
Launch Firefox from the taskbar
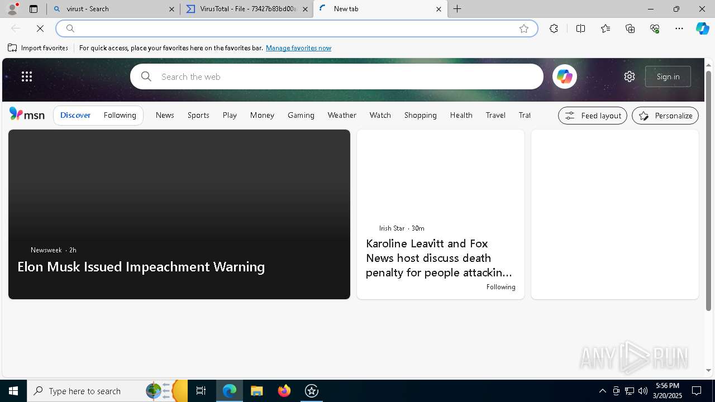[284, 391]
